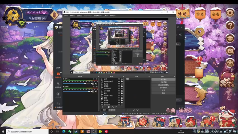Toggle eye of source below 求关注
The height and width of the screenshot is (134, 238).
click(119, 86)
